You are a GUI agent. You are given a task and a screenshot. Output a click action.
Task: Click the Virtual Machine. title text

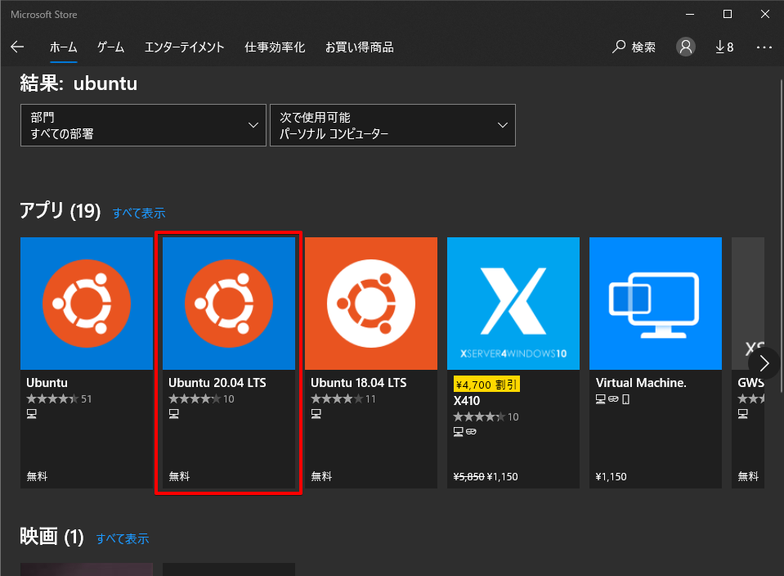[x=640, y=383]
